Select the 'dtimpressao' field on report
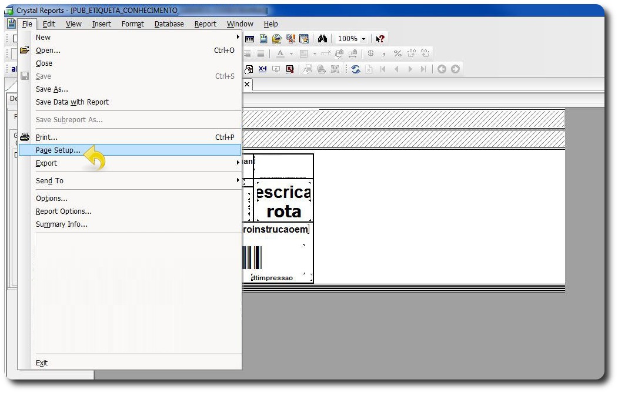The width and height of the screenshot is (618, 393). (x=272, y=278)
